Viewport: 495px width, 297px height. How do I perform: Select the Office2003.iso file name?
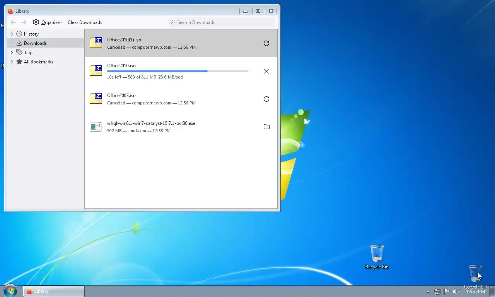(121, 96)
